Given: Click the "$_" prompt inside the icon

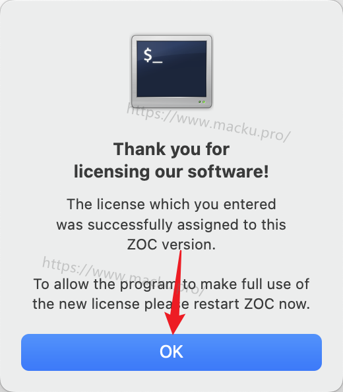Looking at the screenshot, I should [x=153, y=55].
